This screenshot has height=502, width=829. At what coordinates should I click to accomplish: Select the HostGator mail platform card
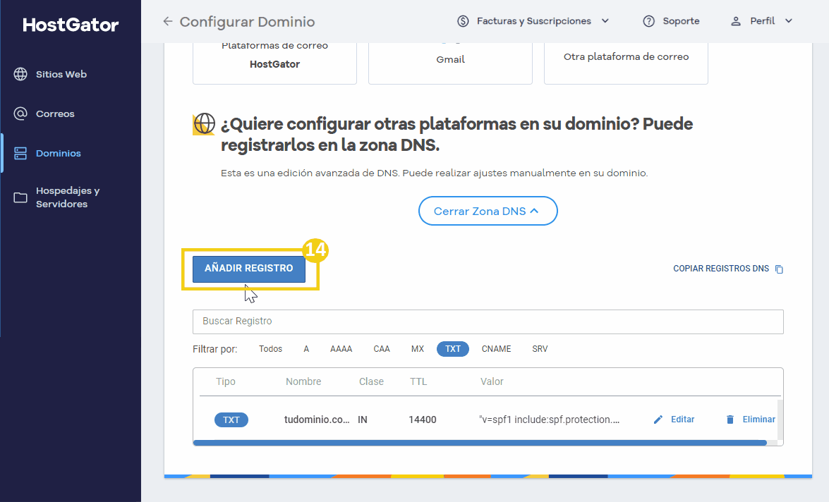274,63
